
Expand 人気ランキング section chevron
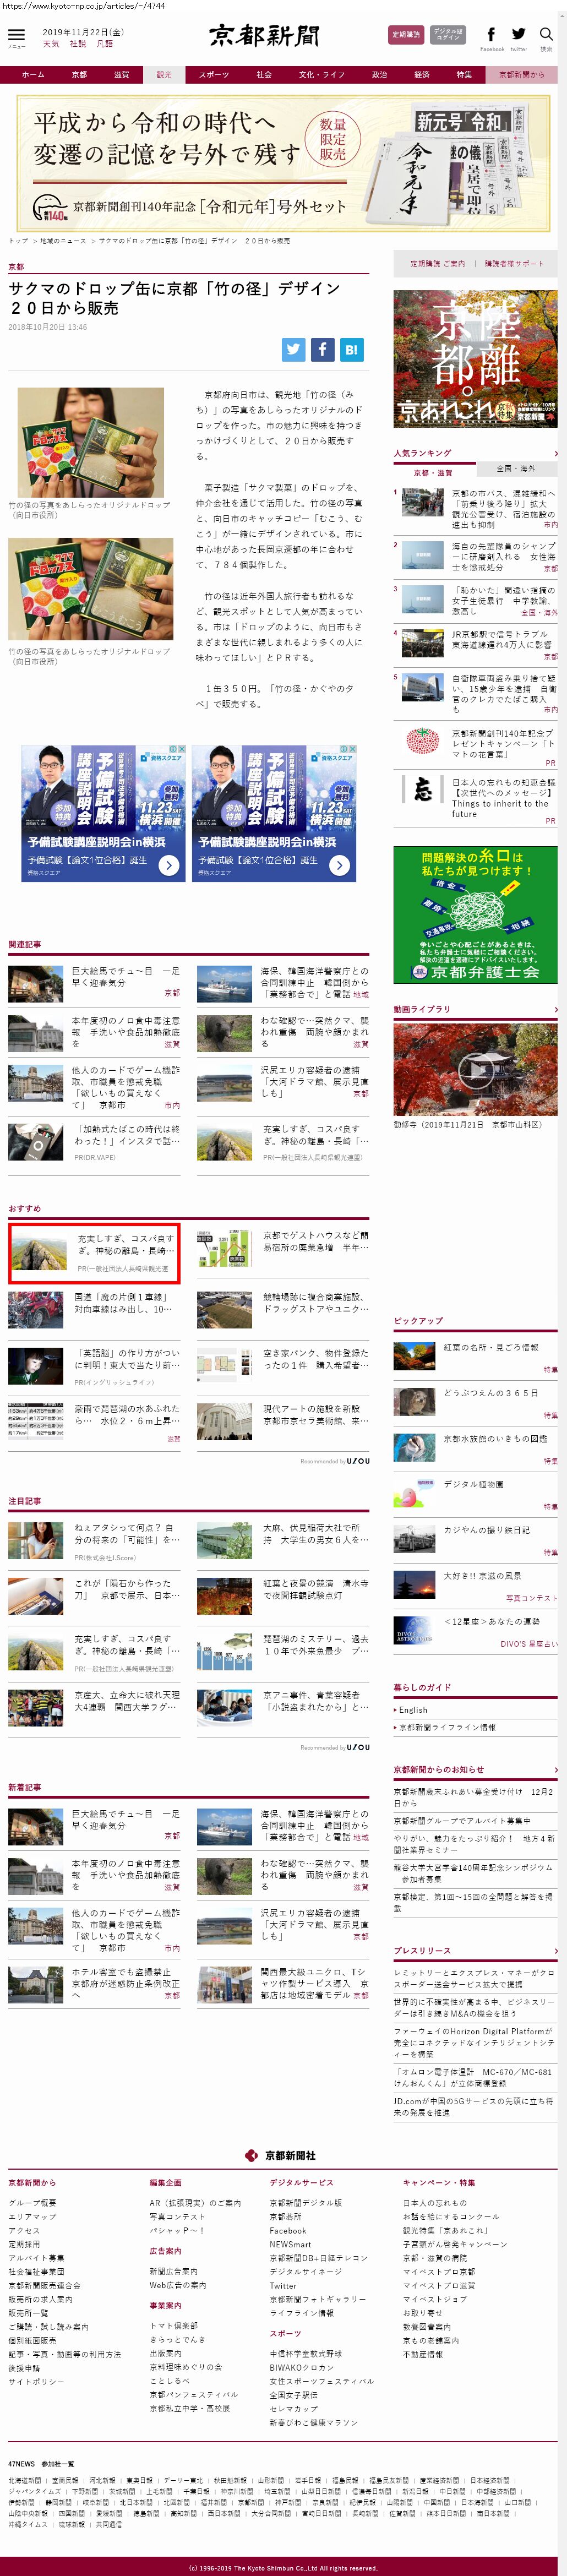tap(555, 453)
